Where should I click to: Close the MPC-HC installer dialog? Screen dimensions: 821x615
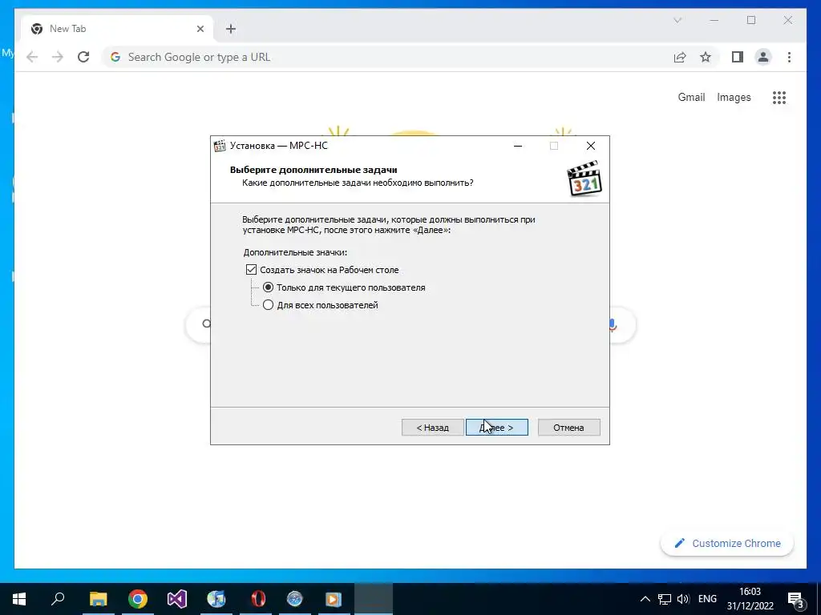591,146
